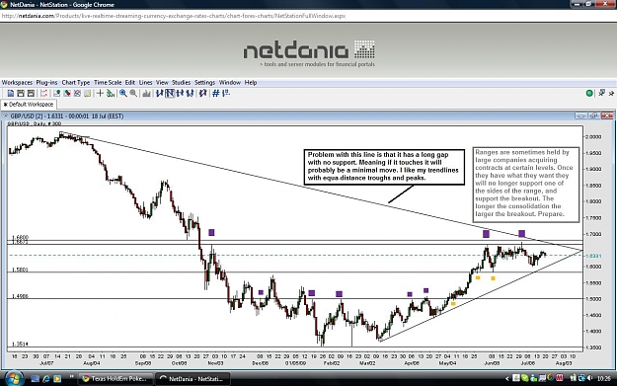617x386 pixels.
Task: Click the system clock showing 10:26
Action: coord(603,379)
